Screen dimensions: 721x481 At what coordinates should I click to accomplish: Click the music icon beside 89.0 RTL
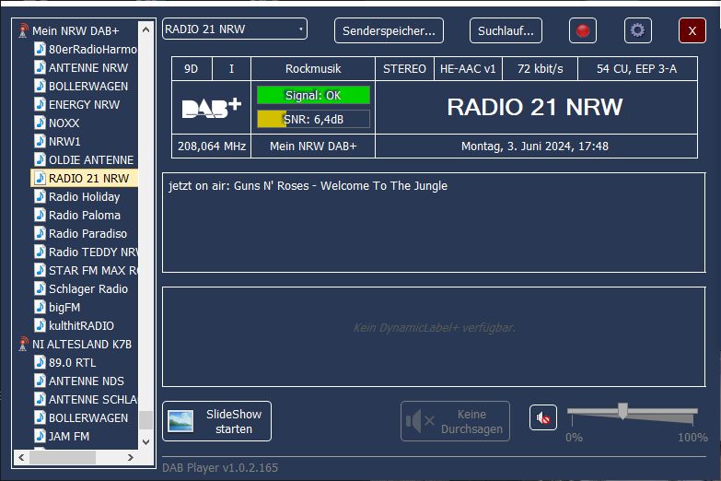click(40, 362)
